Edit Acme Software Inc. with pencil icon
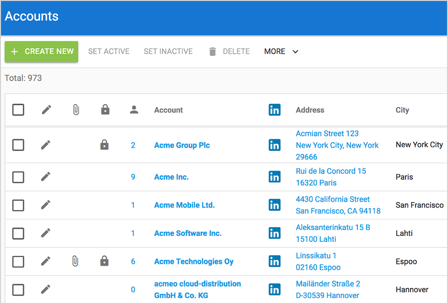This screenshot has height=304, width=448. click(46, 233)
